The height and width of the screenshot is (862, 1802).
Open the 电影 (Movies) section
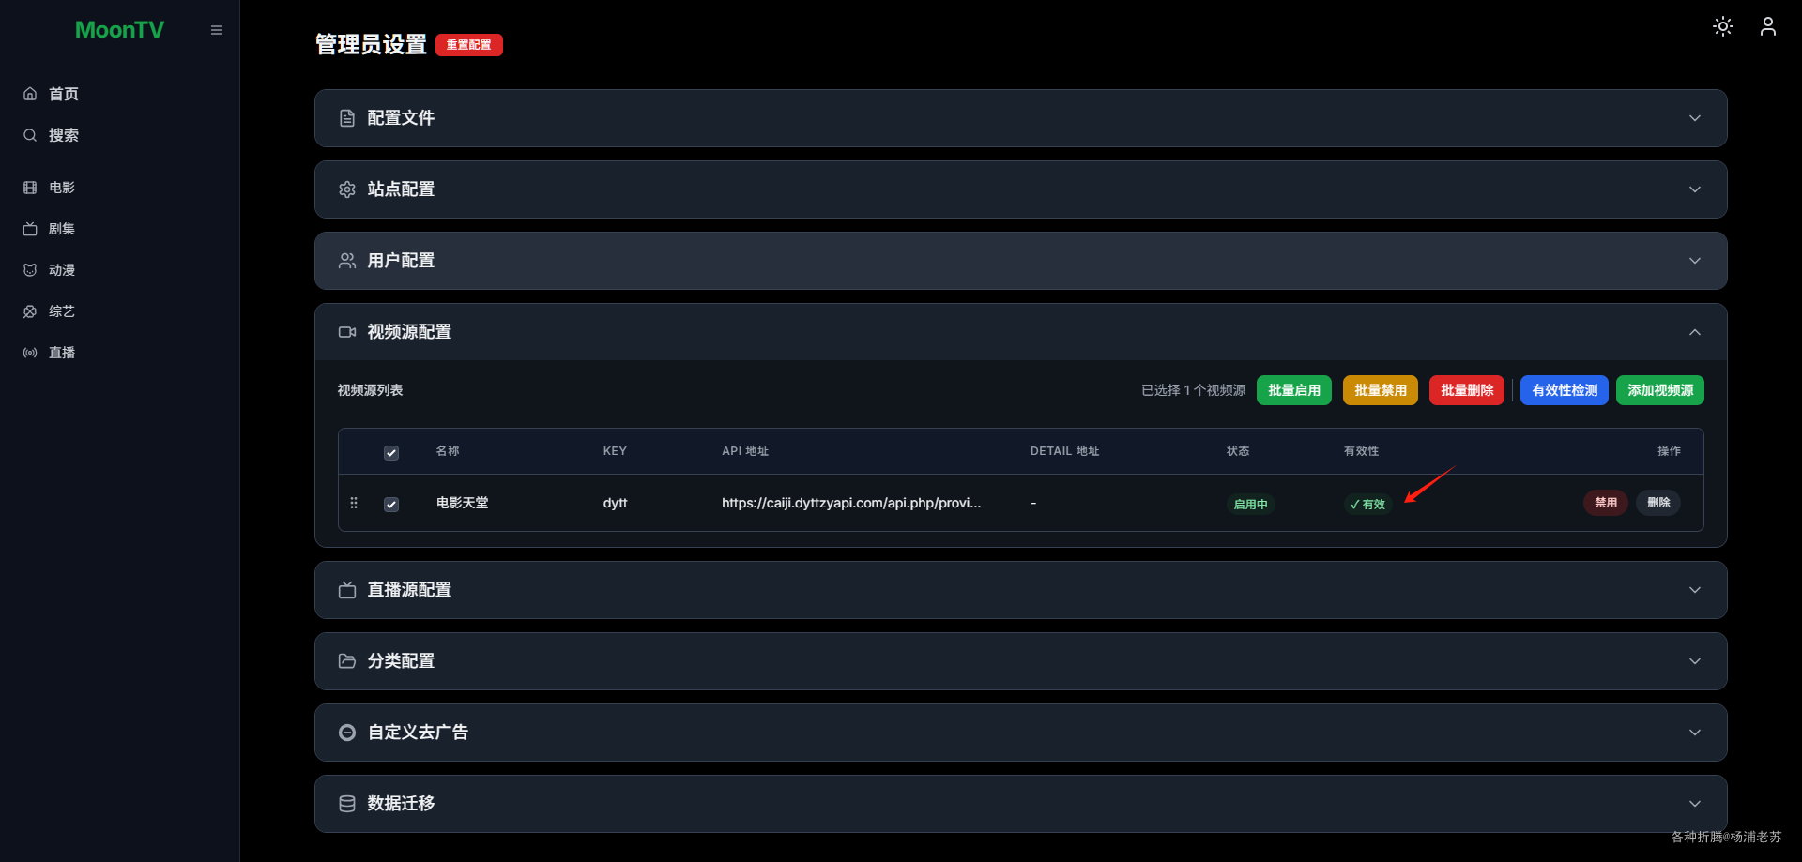tap(62, 188)
